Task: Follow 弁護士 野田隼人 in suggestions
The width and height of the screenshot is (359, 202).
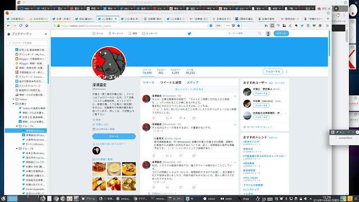Action: (x=261, y=94)
